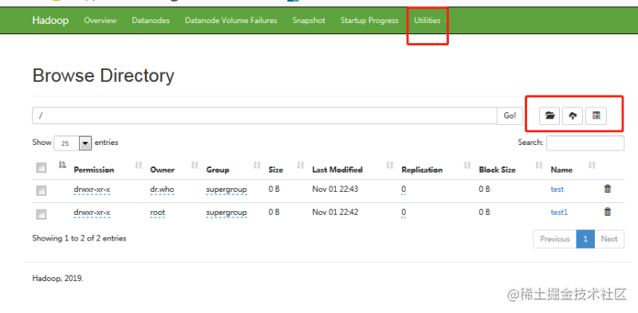This screenshot has height=313, width=638.
Task: Click the Replication column header text
Action: (x=422, y=170)
